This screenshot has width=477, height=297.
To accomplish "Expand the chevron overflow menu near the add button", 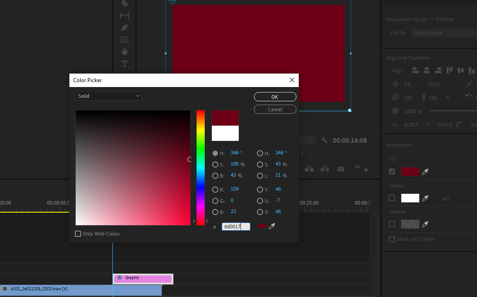I will tap(357, 166).
